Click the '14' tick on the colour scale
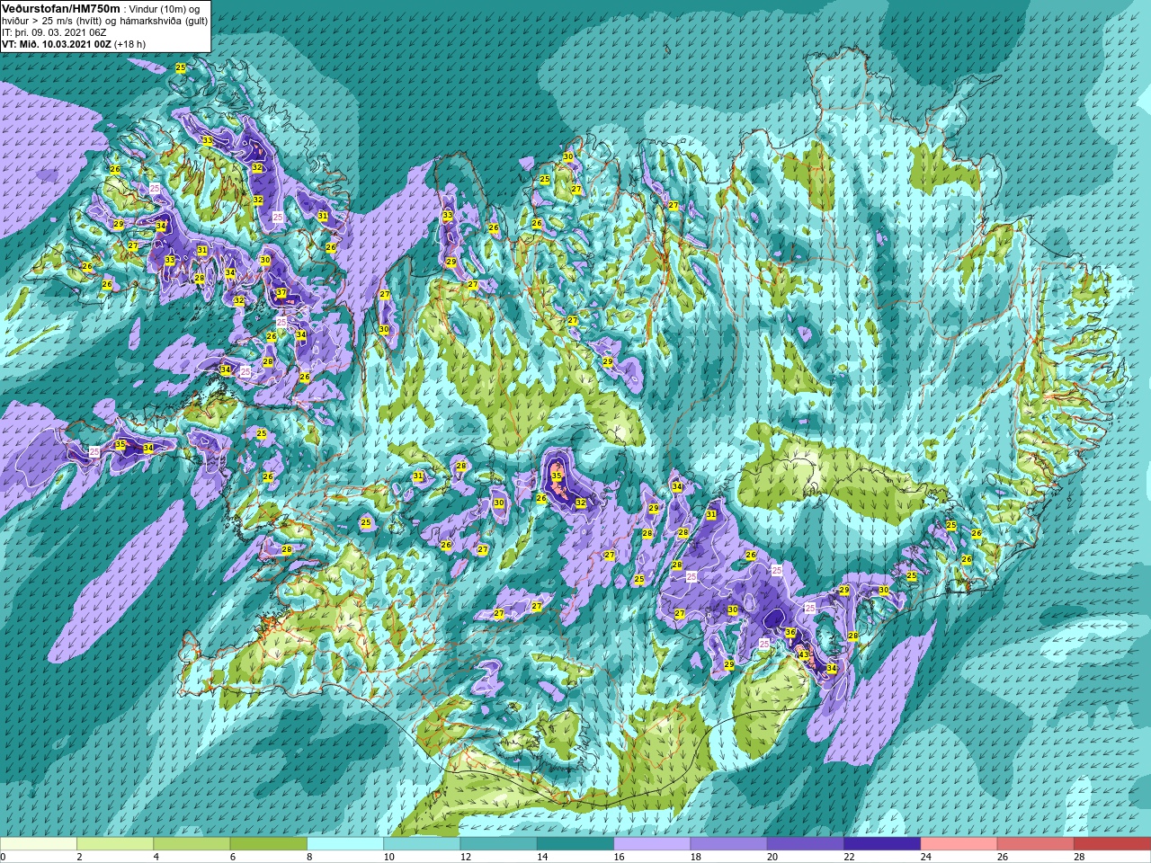This screenshot has width=1151, height=863. (541, 857)
